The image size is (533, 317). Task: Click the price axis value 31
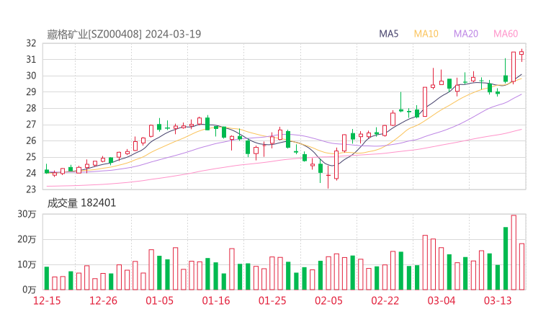[x=31, y=60]
